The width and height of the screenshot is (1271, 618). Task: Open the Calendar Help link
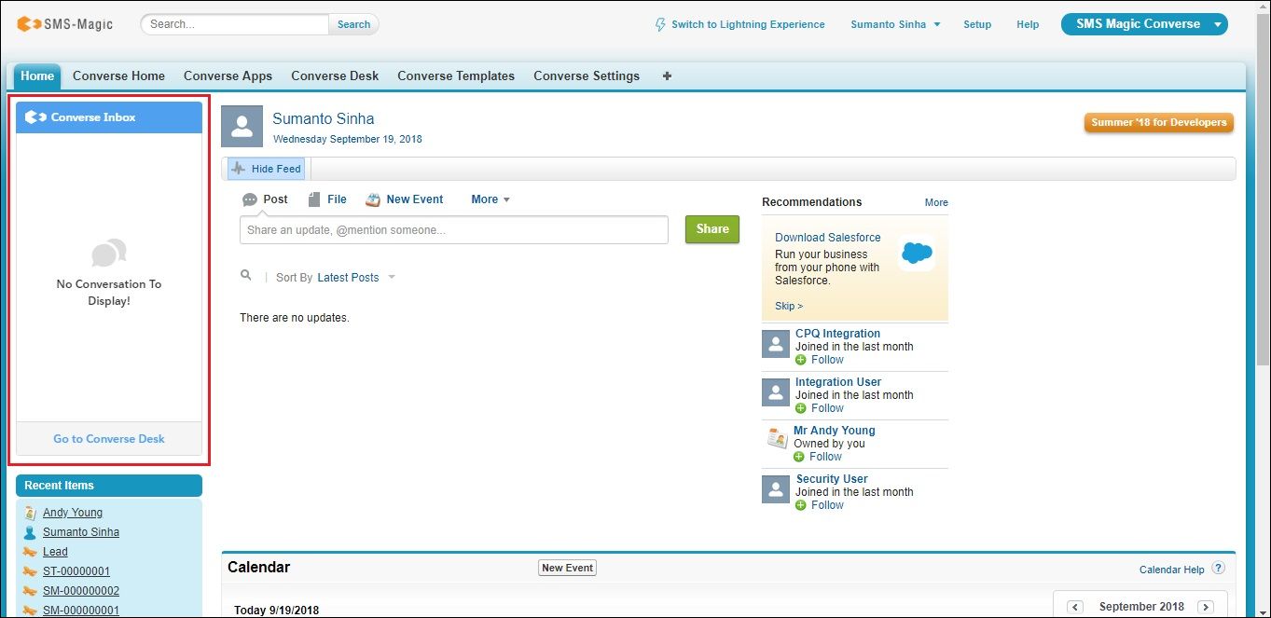tap(1172, 570)
